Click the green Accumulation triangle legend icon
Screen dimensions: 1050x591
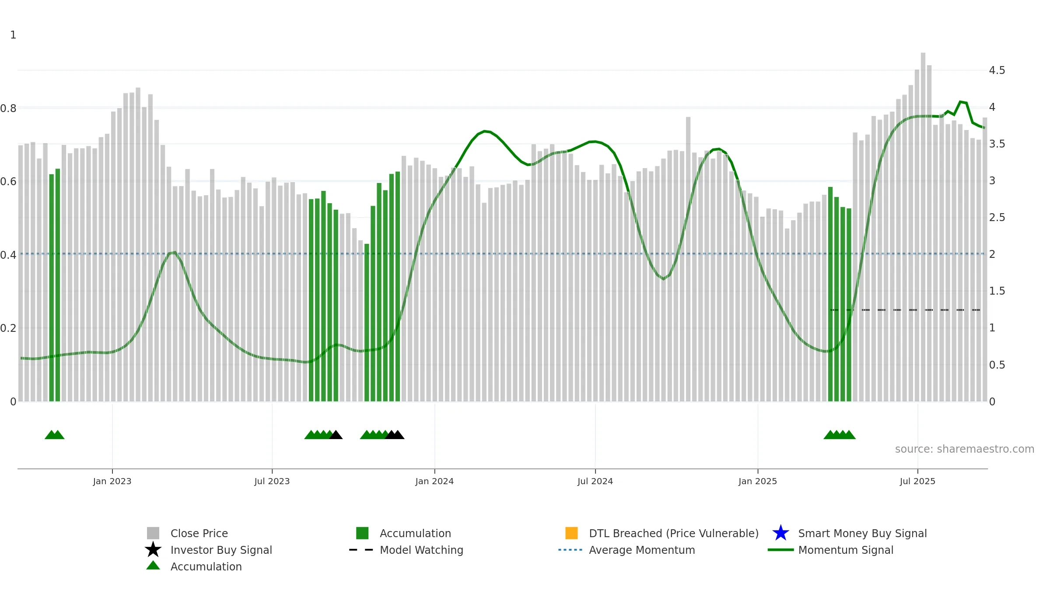point(153,566)
